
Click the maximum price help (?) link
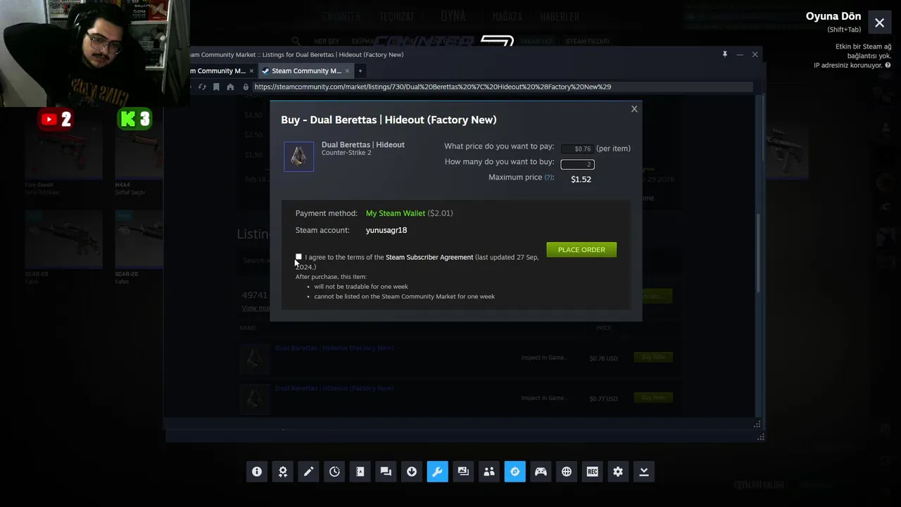tap(549, 177)
